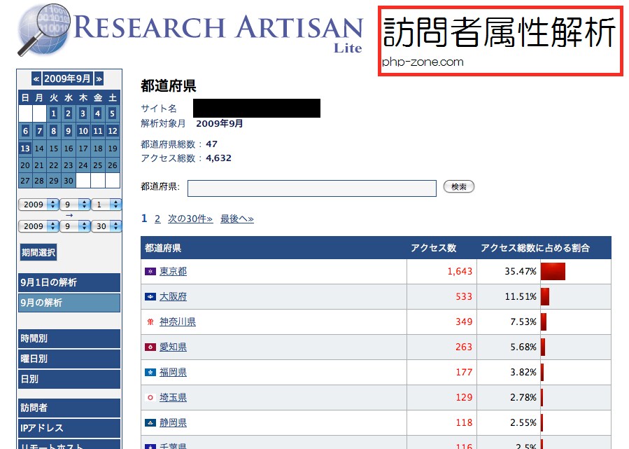Click the アクセス数 column header
Screen dimensions: 629x449
[434, 248]
